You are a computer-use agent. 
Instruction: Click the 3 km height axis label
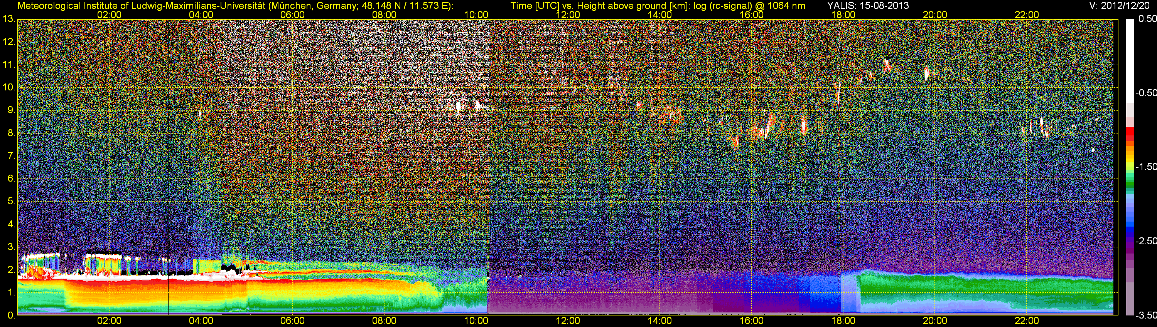coord(11,247)
